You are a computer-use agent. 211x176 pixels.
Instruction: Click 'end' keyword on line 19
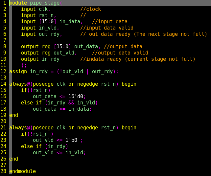(x=13, y=115)
